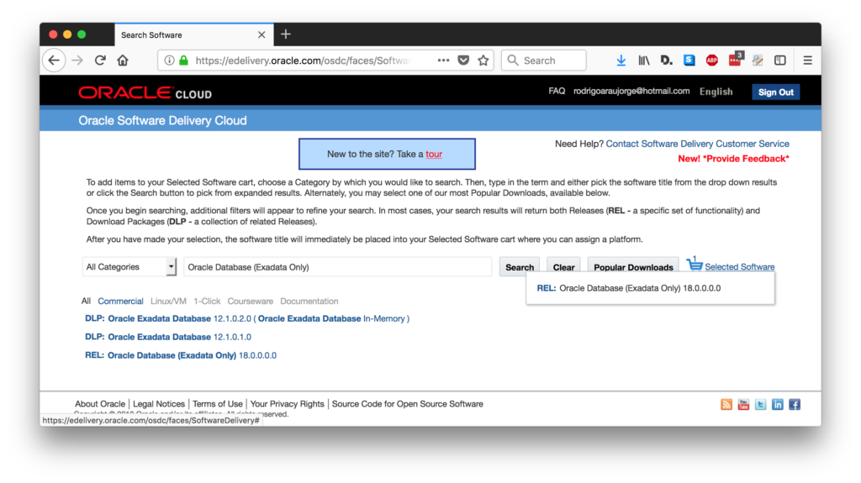Viewport: 861px width, 483px height.
Task: Select the Search Software browser tab
Action: pyautogui.click(x=194, y=34)
